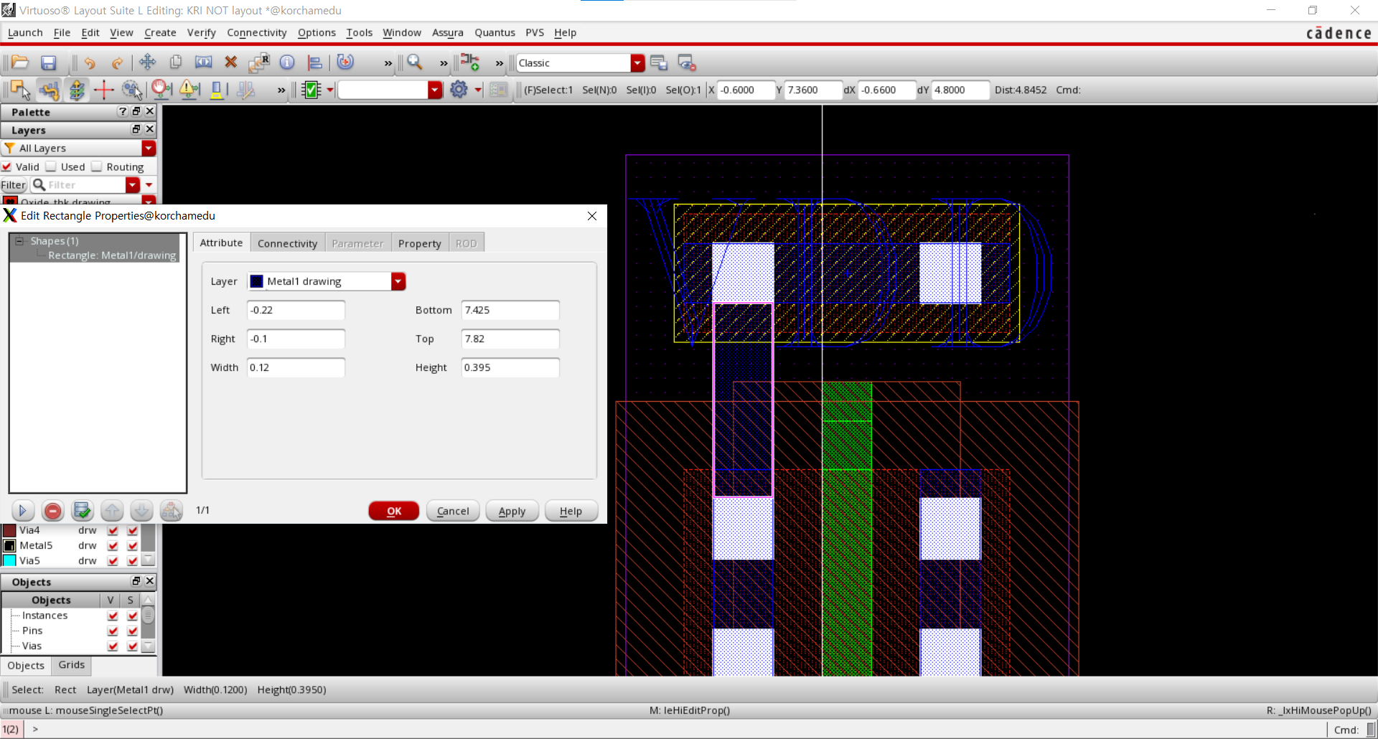Select the Stretch tool icon
1378x739 pixels.
pos(204,62)
